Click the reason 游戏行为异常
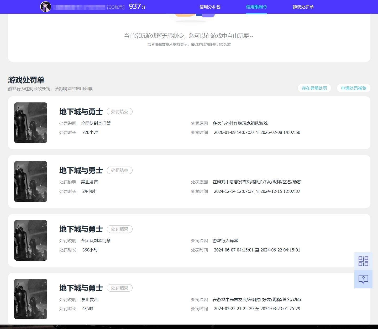The image size is (378, 329). [x=225, y=240]
